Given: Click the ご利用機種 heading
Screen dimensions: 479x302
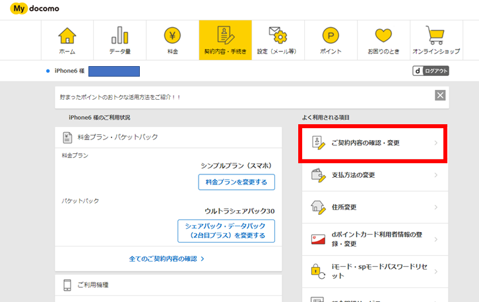Looking at the screenshot, I should coord(93,285).
